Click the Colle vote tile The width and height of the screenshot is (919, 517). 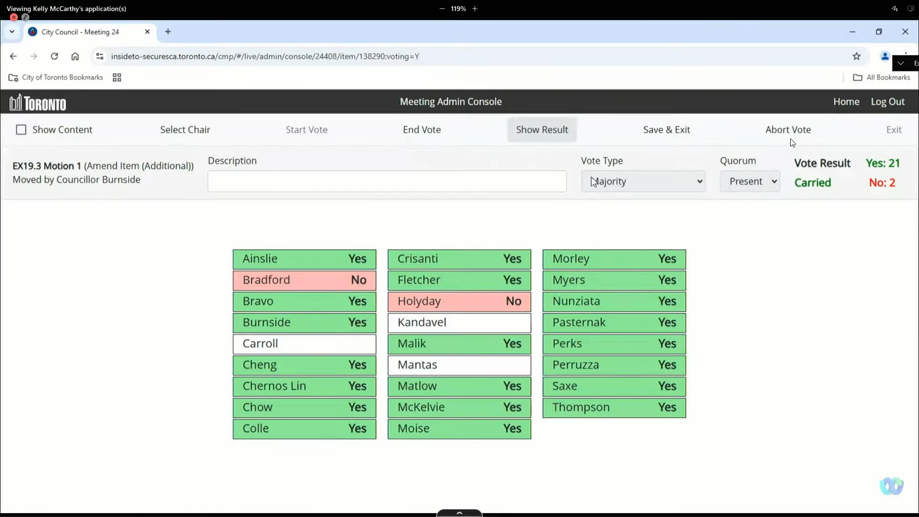click(x=304, y=429)
